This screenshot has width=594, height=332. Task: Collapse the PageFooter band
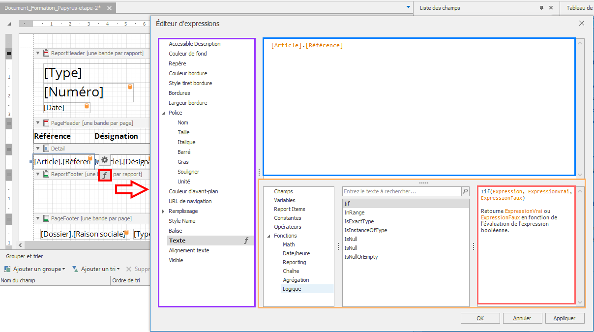[x=38, y=218]
